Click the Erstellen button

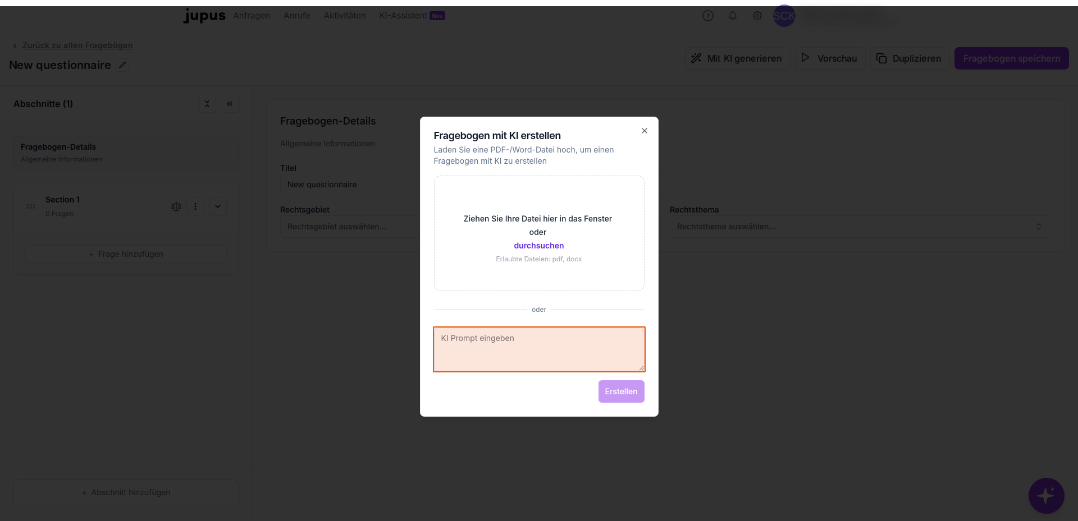(621, 391)
